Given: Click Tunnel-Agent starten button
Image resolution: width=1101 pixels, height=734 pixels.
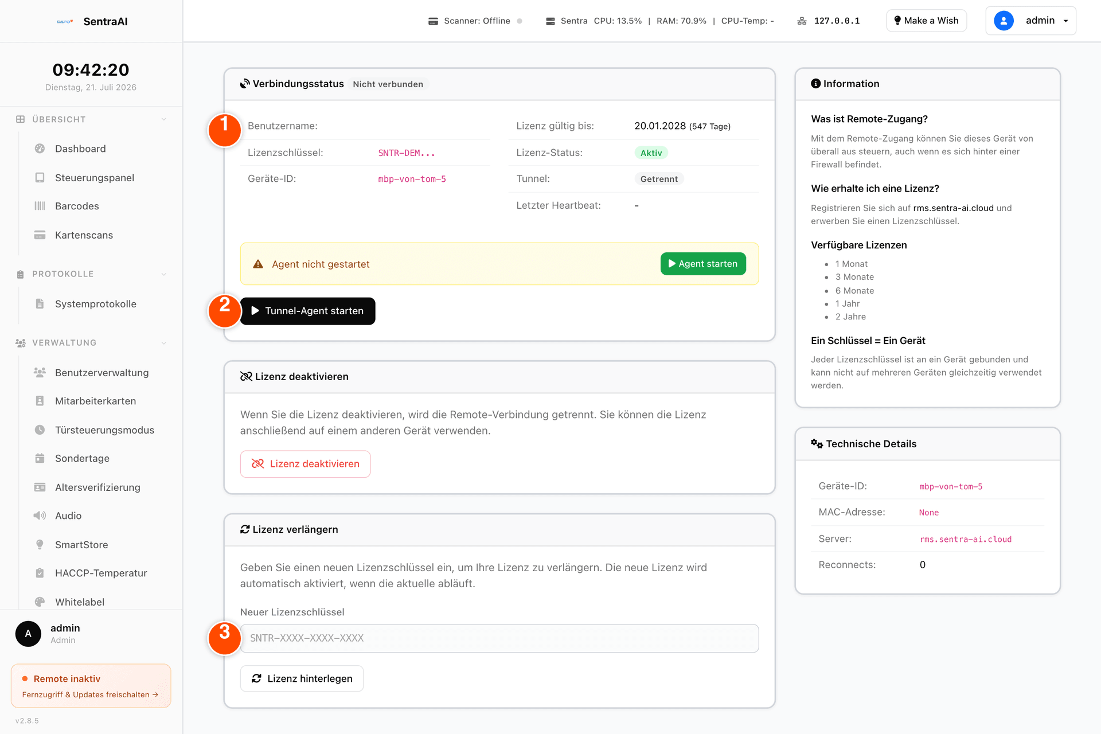Looking at the screenshot, I should (x=307, y=311).
